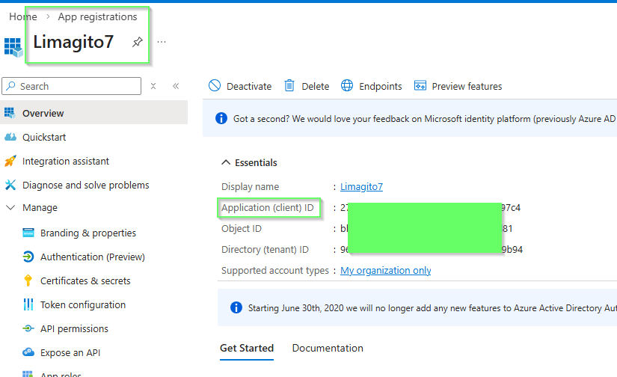The width and height of the screenshot is (617, 377).
Task: Open Quickstart from the sidebar
Action: [x=44, y=138]
